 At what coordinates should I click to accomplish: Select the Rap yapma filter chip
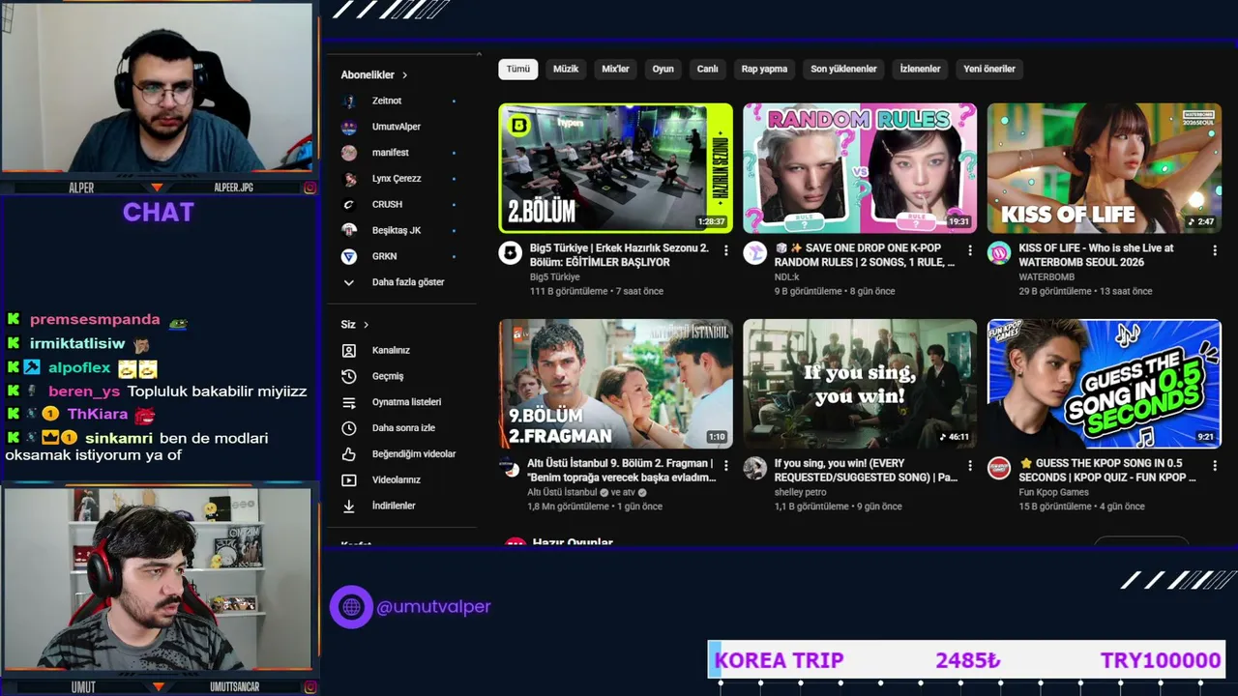point(764,69)
